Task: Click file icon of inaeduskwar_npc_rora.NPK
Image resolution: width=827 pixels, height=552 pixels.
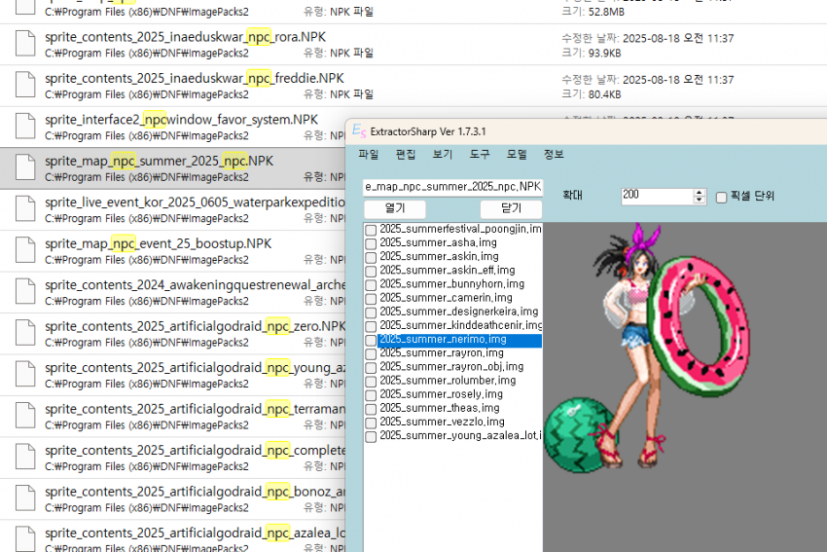Action: (x=24, y=45)
